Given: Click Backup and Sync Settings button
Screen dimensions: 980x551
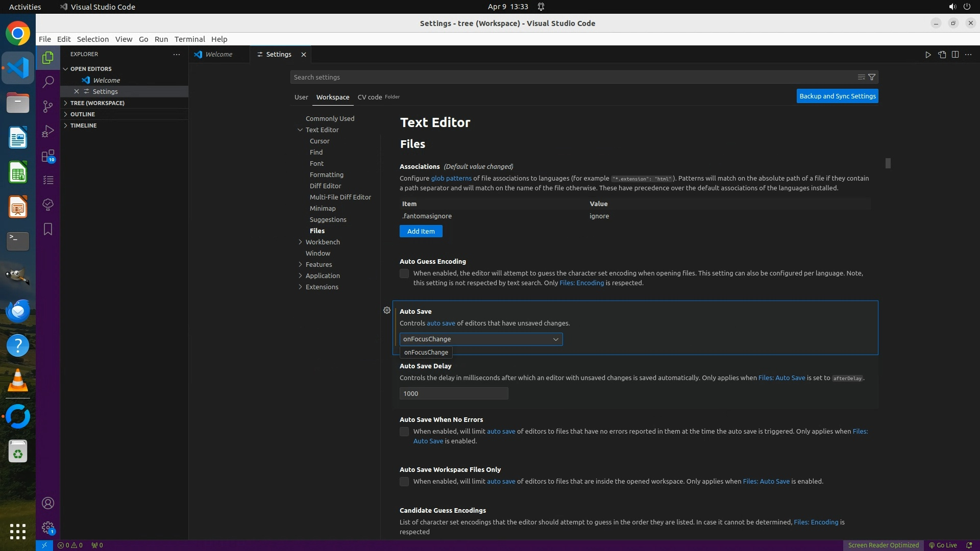Looking at the screenshot, I should [x=837, y=96].
